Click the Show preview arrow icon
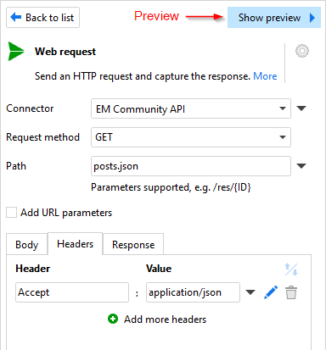This screenshot has height=350, width=326. 312,18
